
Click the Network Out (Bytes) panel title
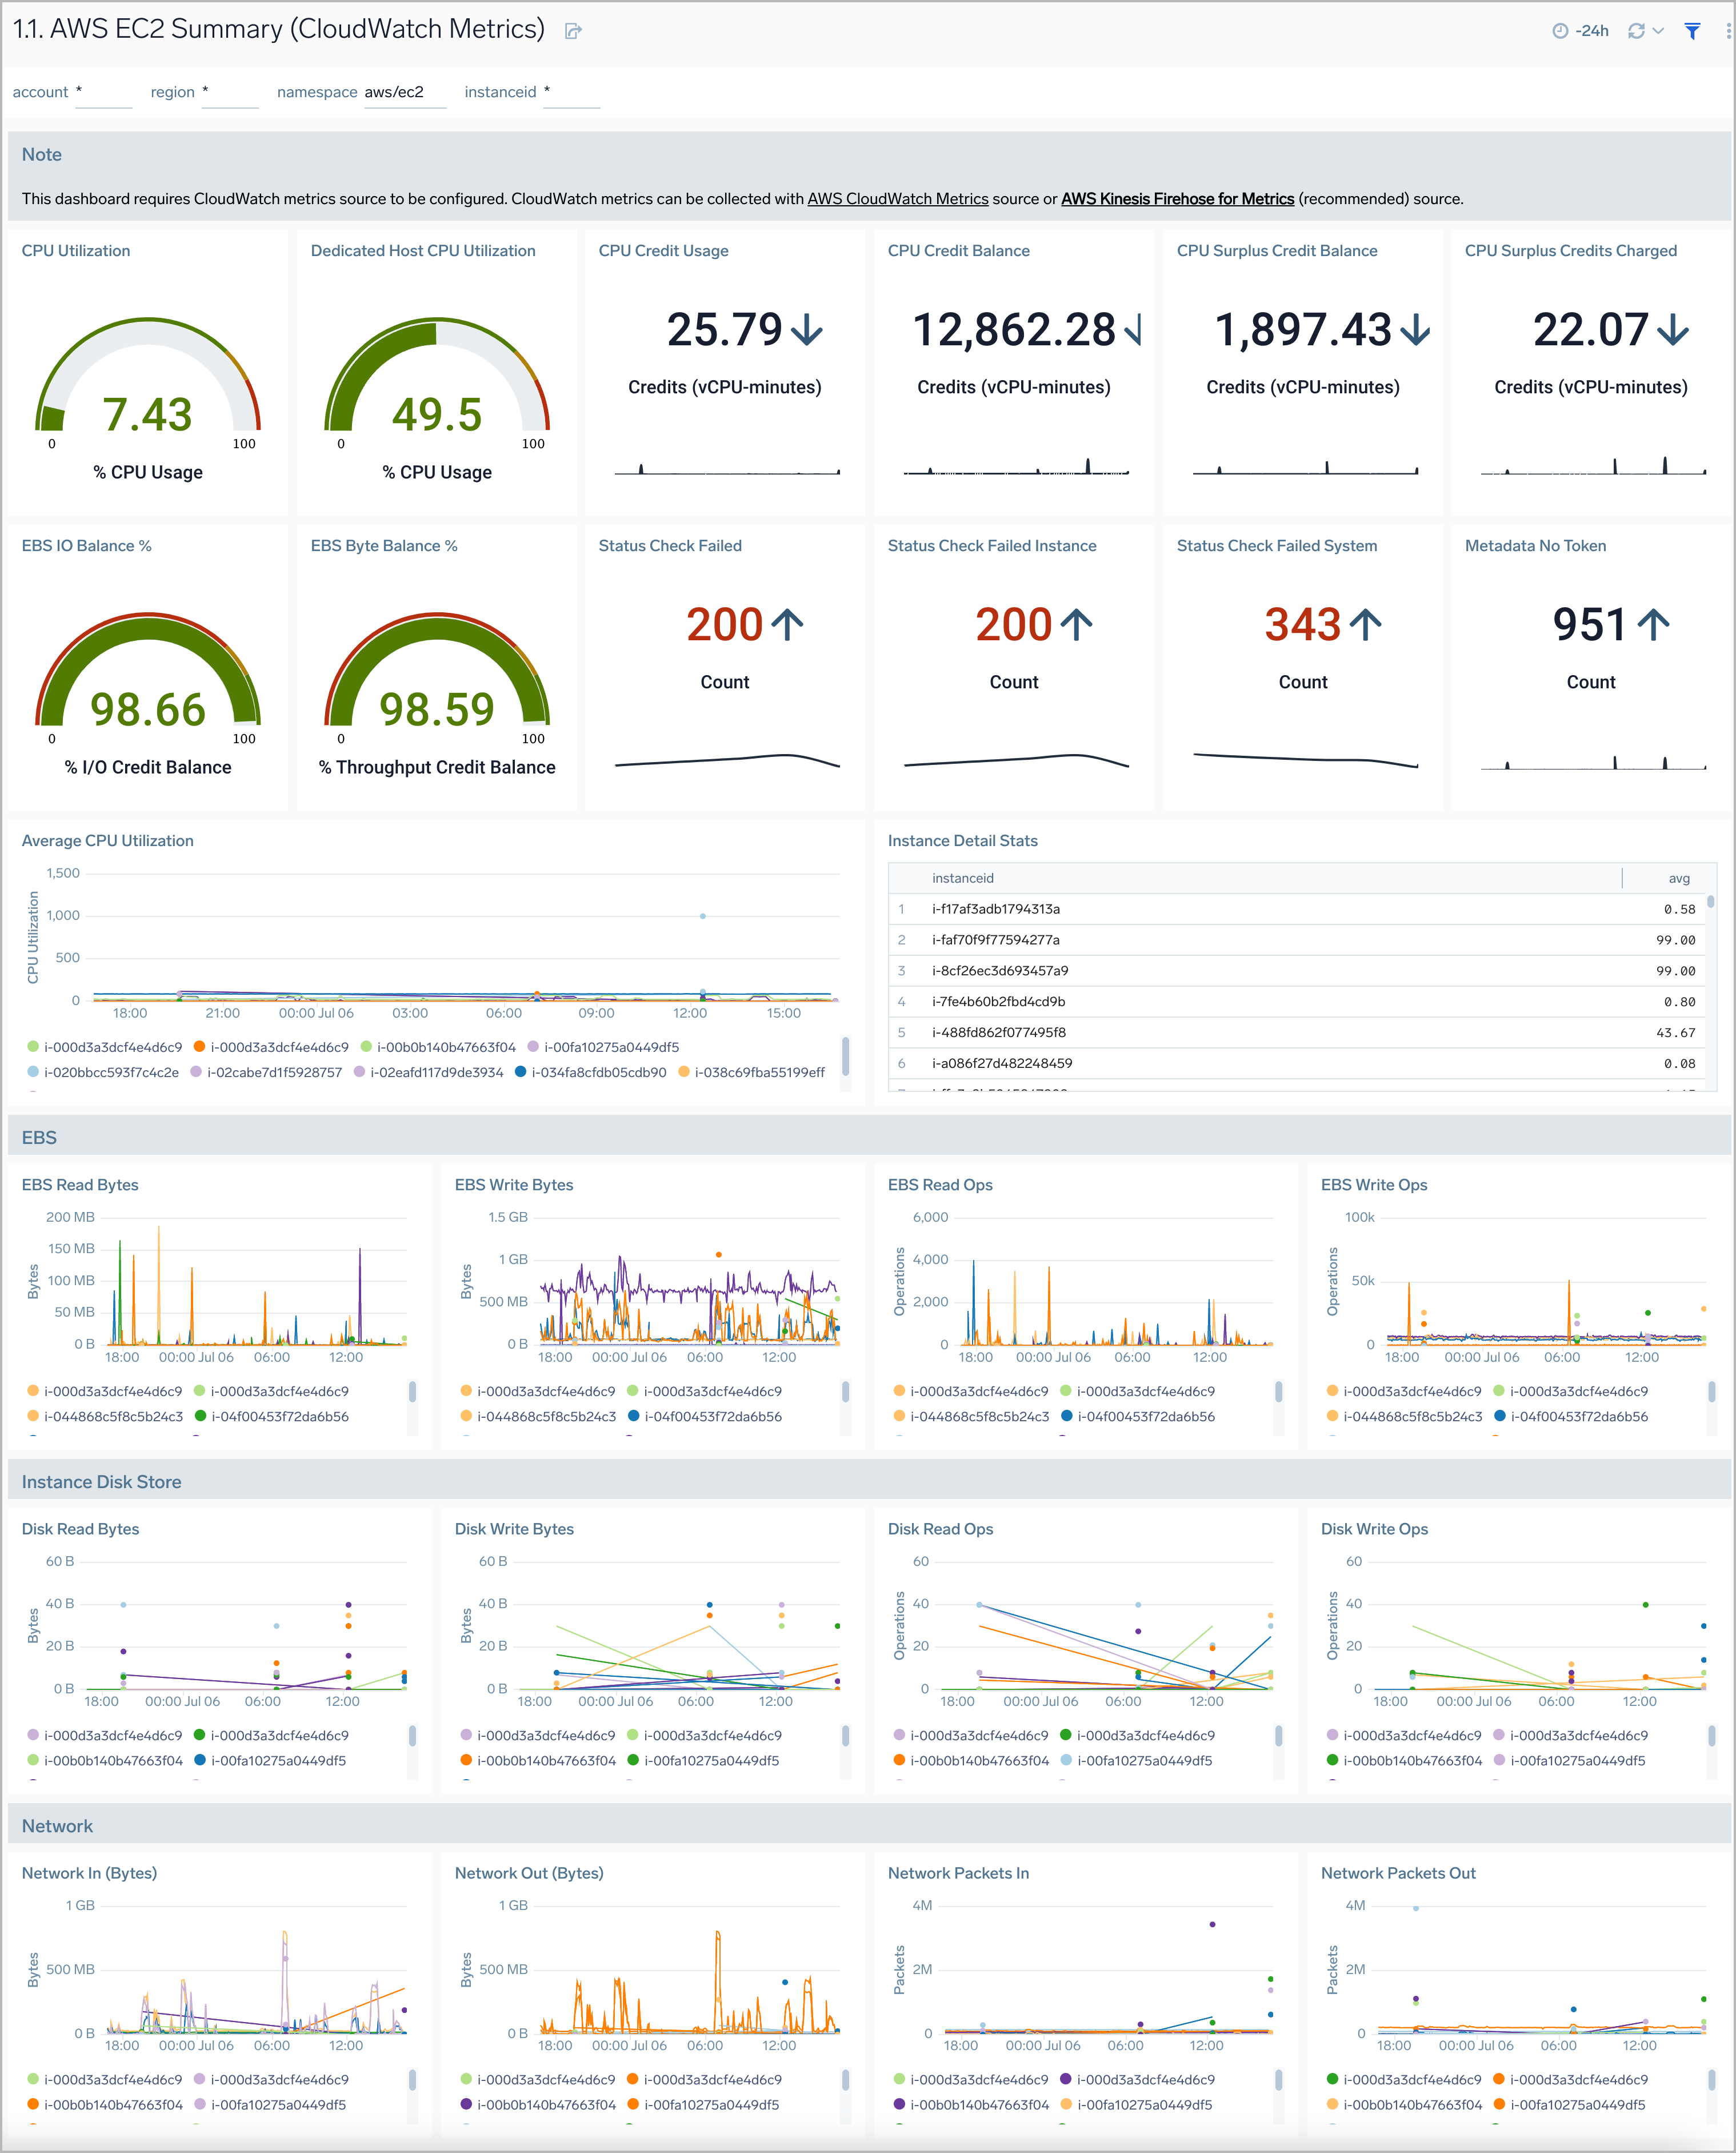tap(529, 1873)
